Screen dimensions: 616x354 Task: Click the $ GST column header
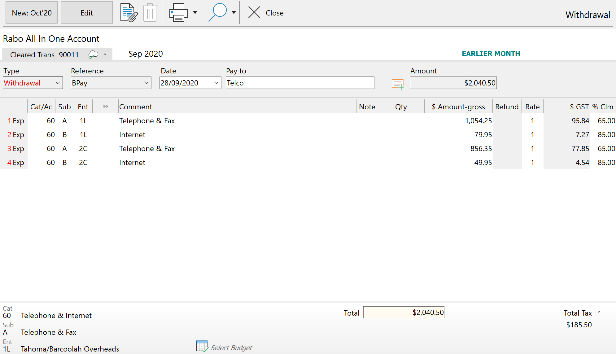[567, 107]
